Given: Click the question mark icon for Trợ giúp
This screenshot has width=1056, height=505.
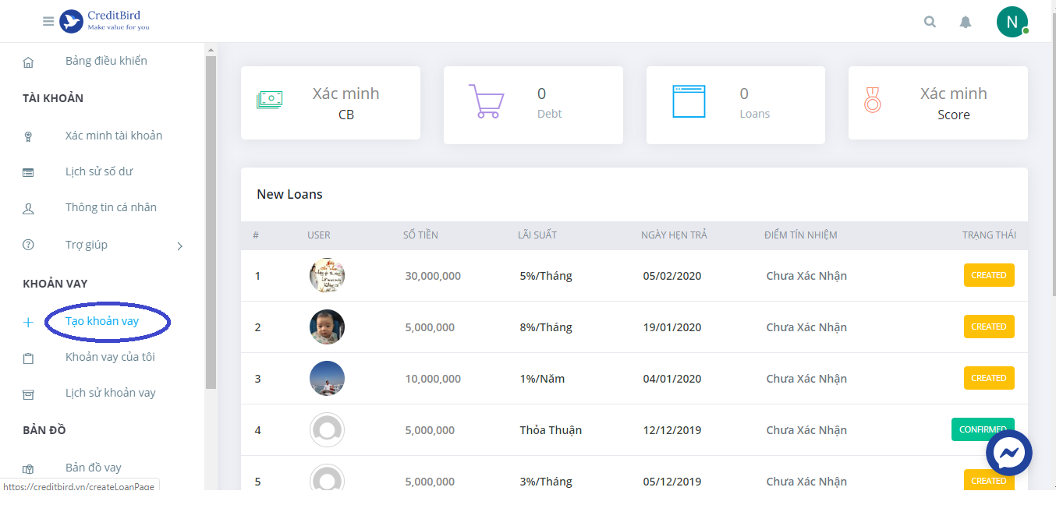Looking at the screenshot, I should click(x=29, y=245).
